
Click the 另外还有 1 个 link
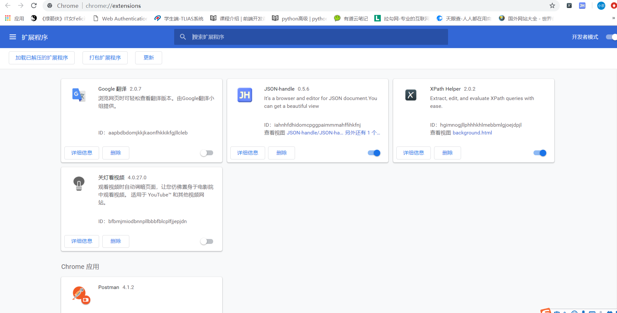[362, 133]
